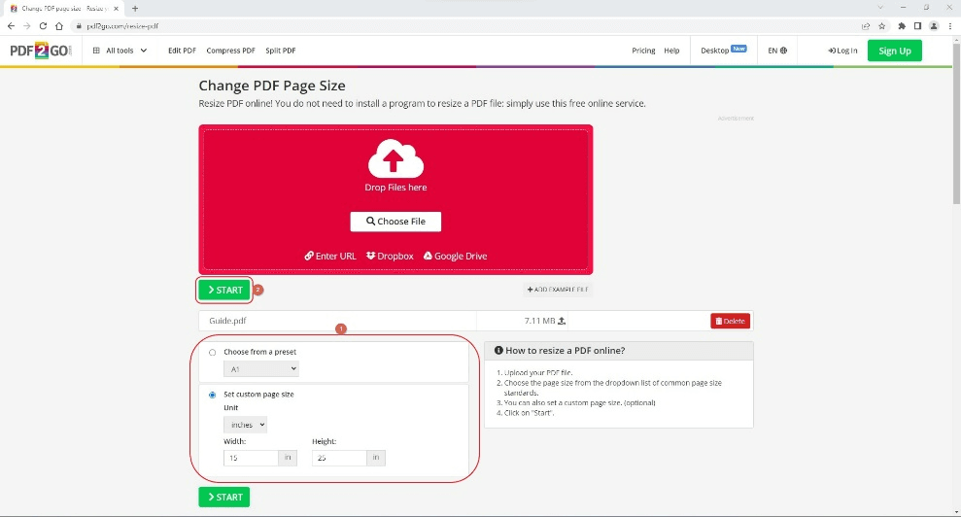Screen dimensions: 961x517
Task: Click Log In link
Action: pos(842,51)
